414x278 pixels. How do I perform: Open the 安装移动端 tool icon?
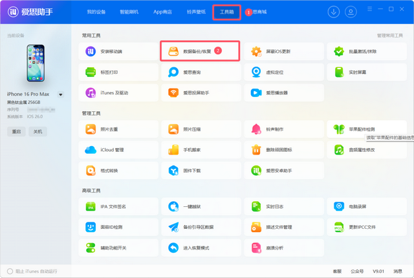pyautogui.click(x=91, y=52)
